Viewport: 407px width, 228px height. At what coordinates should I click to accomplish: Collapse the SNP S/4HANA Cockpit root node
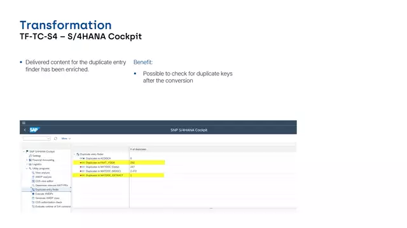pos(24,151)
